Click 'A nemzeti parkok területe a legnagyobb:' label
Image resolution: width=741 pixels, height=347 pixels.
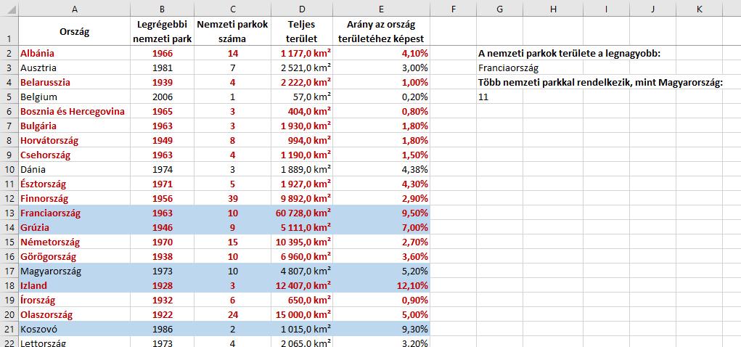569,54
